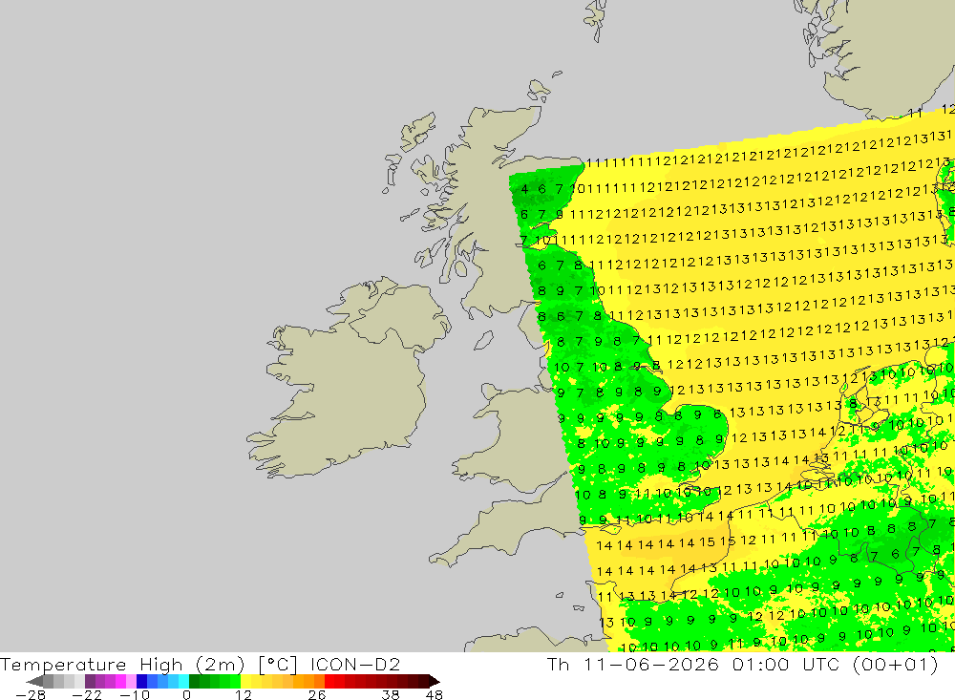Click the '-10' legend value
Screen dimensions: 955x700
click(x=134, y=694)
